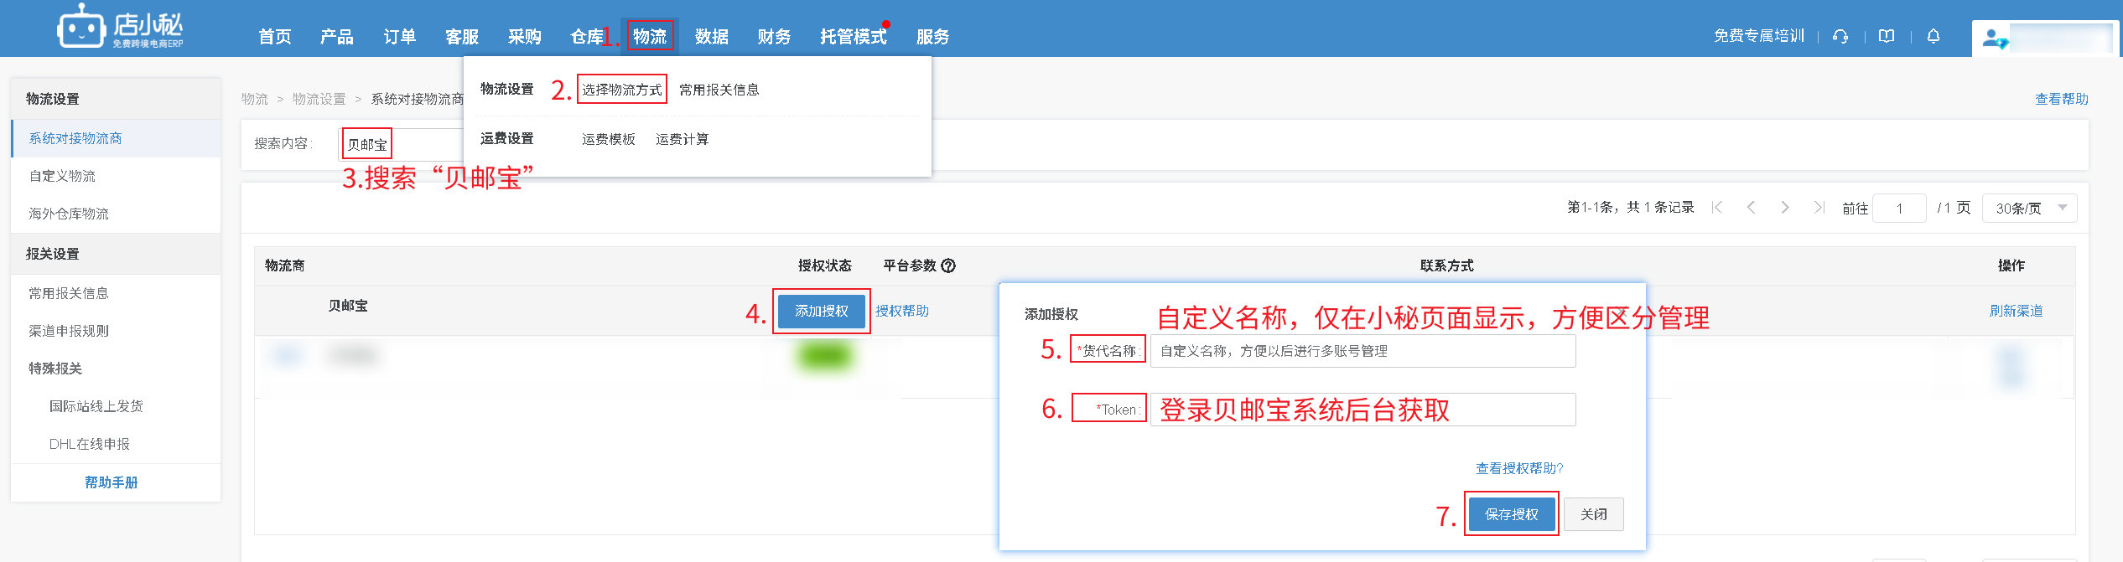Go to next page arrow
Image resolution: width=2123 pixels, height=562 pixels.
pos(1785,207)
